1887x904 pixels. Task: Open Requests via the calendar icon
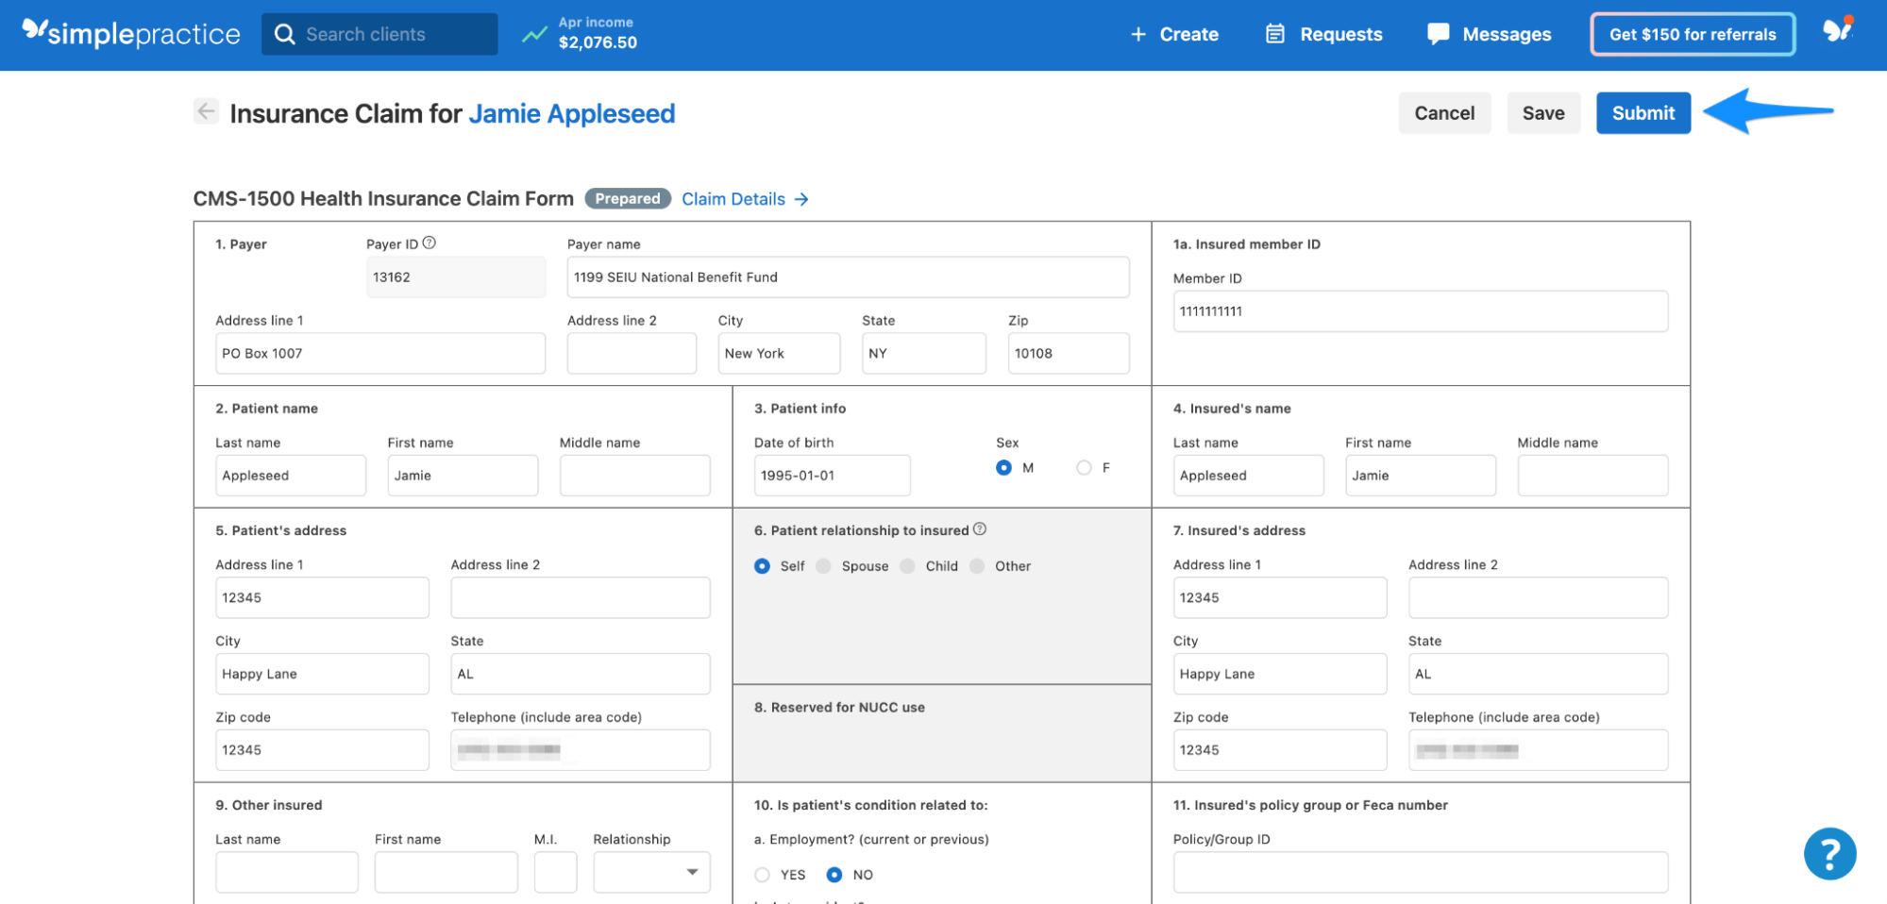1274,33
